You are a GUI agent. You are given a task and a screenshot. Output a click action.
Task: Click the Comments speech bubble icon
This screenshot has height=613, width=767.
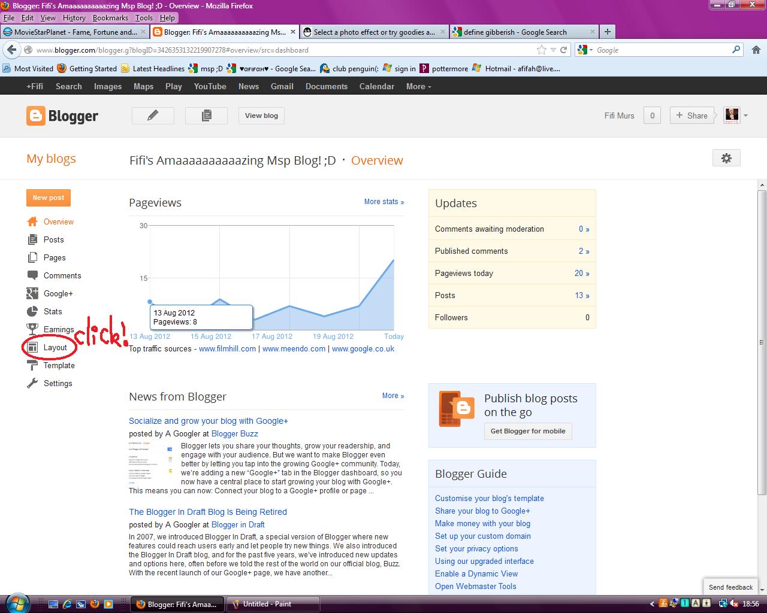32,275
